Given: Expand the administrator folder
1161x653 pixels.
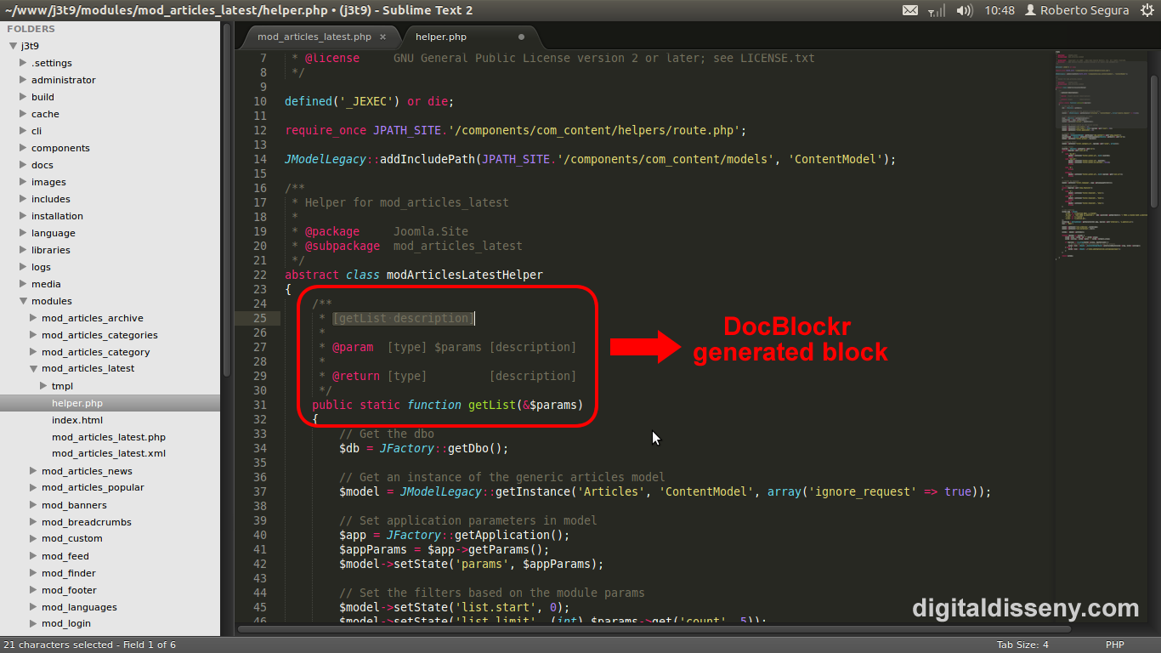Looking at the screenshot, I should point(24,80).
